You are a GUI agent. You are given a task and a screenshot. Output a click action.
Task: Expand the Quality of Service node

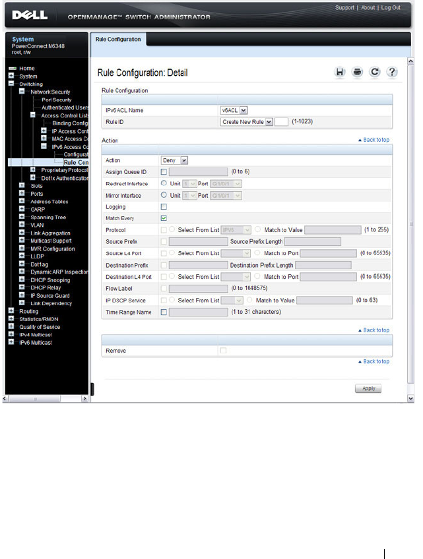click(11, 326)
